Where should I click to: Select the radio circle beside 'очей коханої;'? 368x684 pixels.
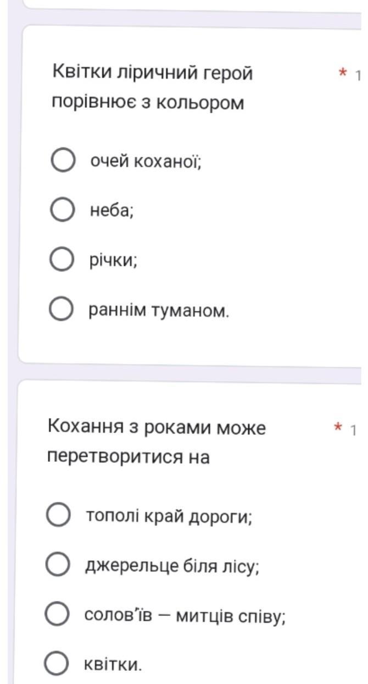[62, 161]
